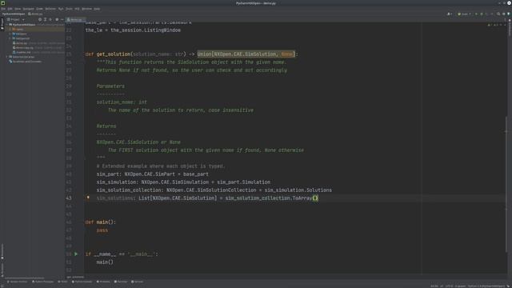The image size is (512, 288).
Task: Collapse the PythonNXOpen root folder
Action: point(7,25)
